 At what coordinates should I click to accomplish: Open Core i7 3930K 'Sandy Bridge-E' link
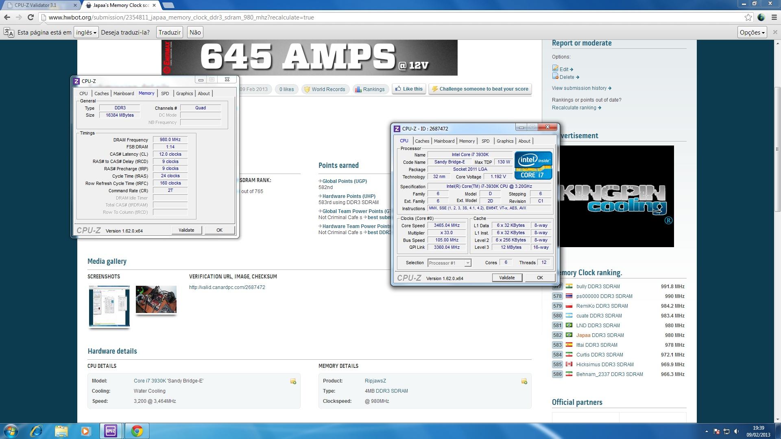click(x=168, y=381)
